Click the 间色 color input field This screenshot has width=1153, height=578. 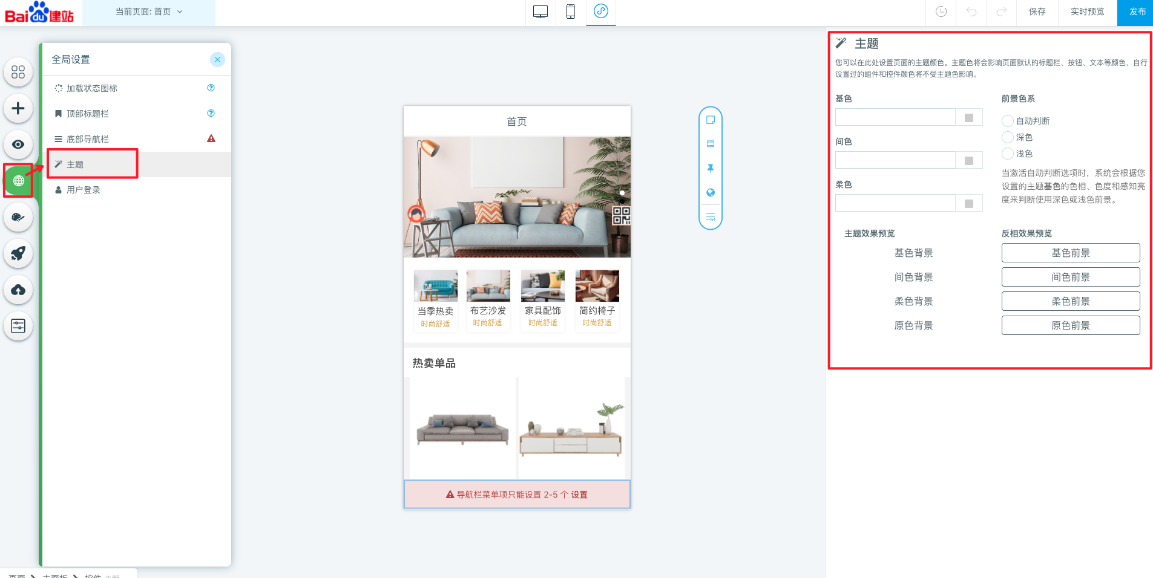pyautogui.click(x=895, y=160)
